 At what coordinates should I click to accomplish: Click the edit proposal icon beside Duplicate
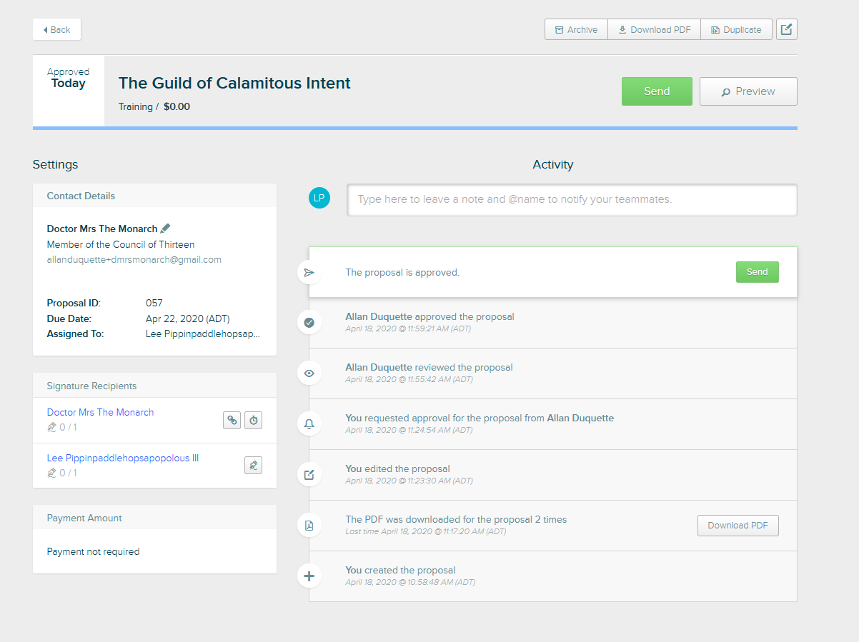click(786, 29)
